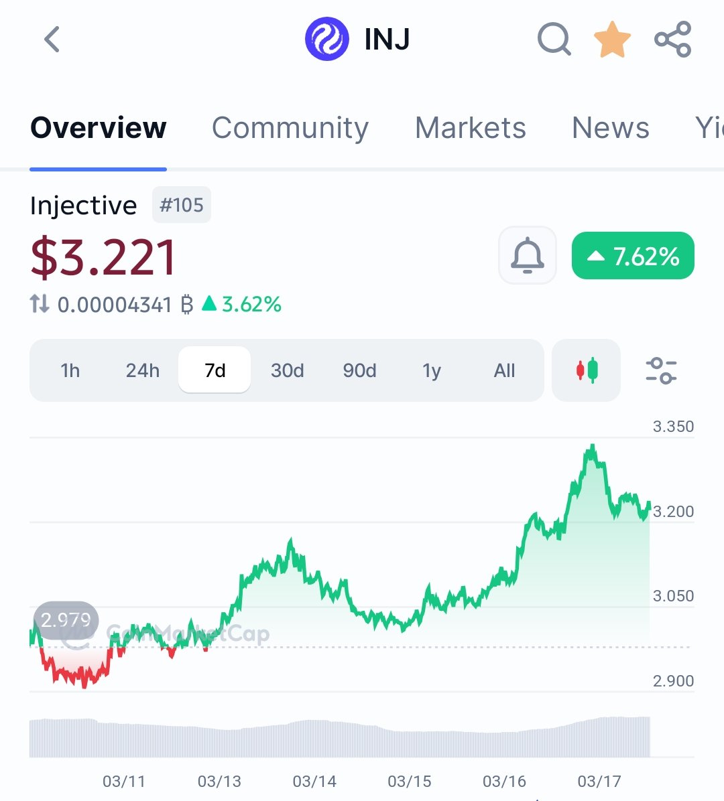Toggle the favorite star for INJ
The image size is (724, 801).
click(612, 40)
